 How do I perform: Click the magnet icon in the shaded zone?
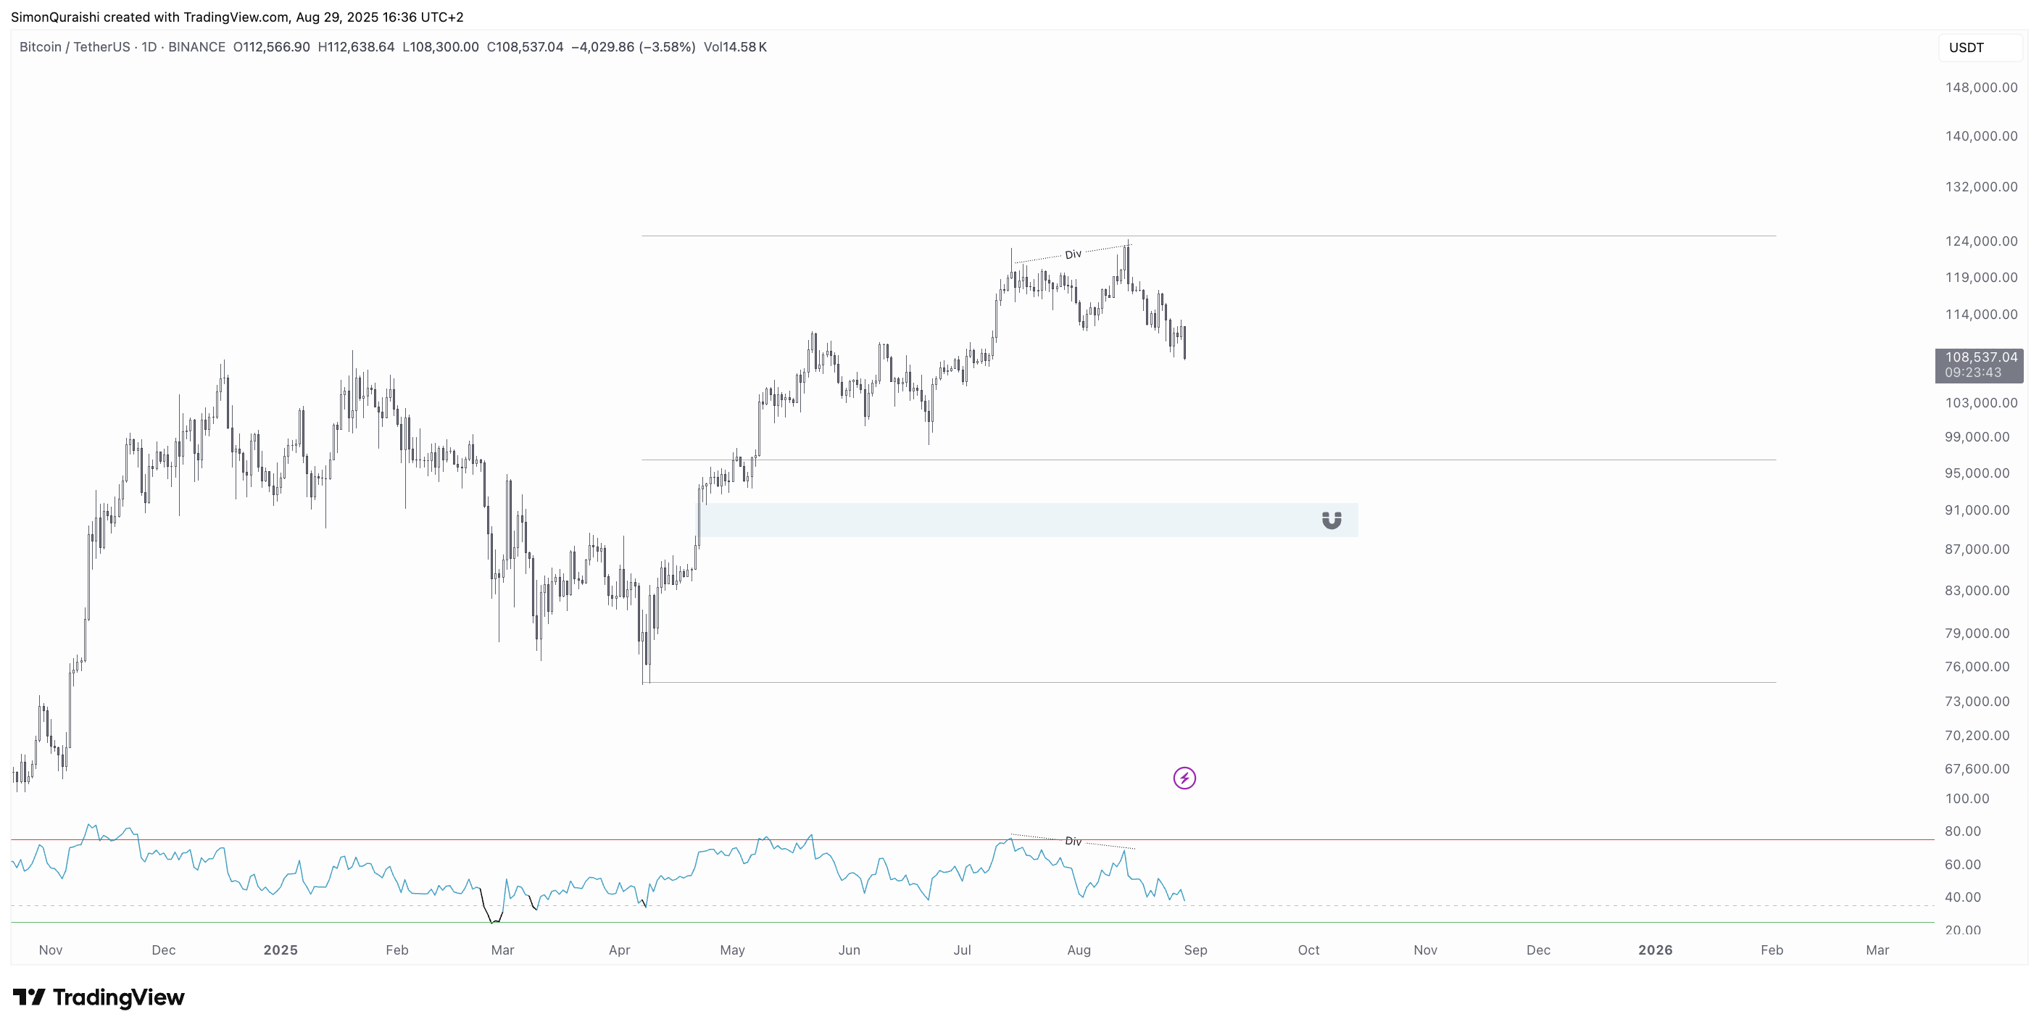(1332, 520)
